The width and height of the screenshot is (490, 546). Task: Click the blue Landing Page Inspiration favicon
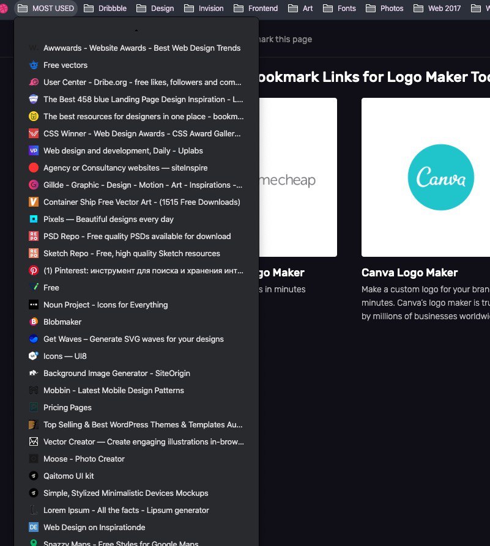pos(34,99)
